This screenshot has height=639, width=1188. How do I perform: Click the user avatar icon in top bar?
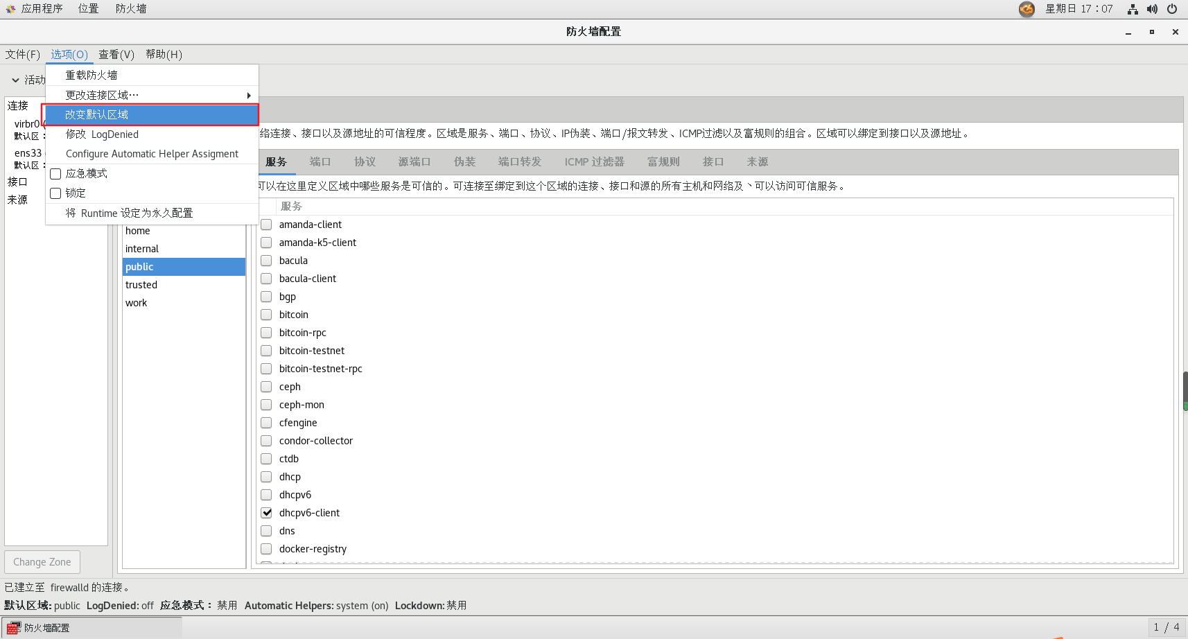pos(1027,9)
